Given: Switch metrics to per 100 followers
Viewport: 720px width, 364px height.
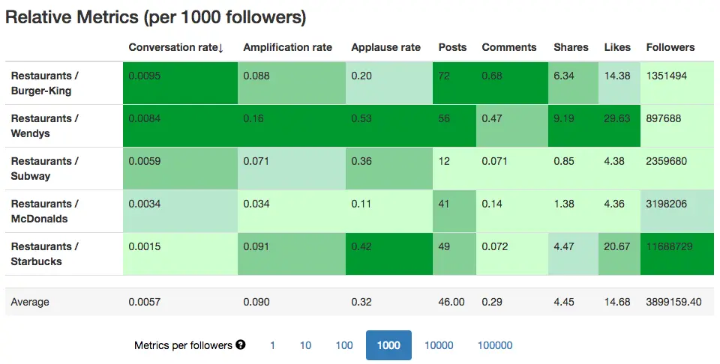Looking at the screenshot, I should click(344, 345).
